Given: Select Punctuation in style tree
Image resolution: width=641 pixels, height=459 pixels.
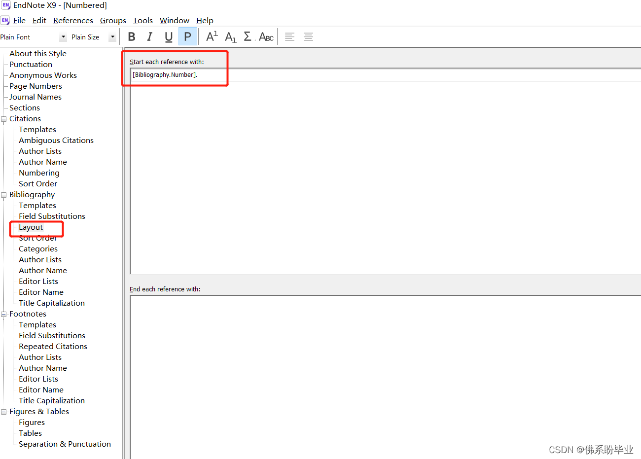Looking at the screenshot, I should [31, 65].
